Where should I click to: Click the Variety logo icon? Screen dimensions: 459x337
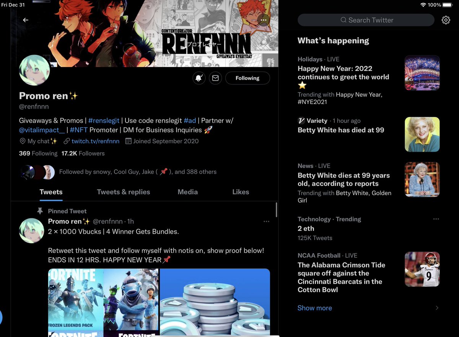pyautogui.click(x=301, y=120)
